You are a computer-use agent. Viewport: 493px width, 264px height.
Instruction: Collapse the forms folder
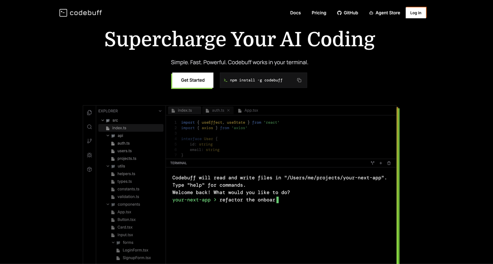[x=113, y=242]
